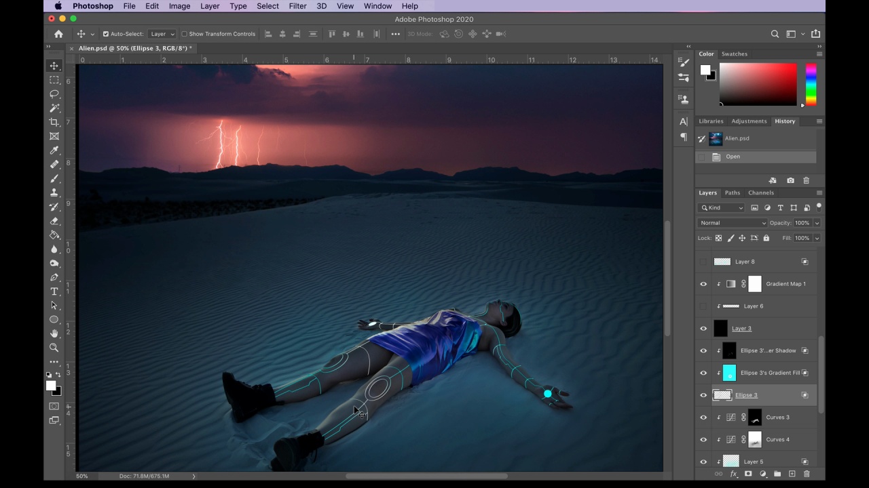Open the Normal blend mode dropdown
The width and height of the screenshot is (869, 488).
pyautogui.click(x=732, y=223)
